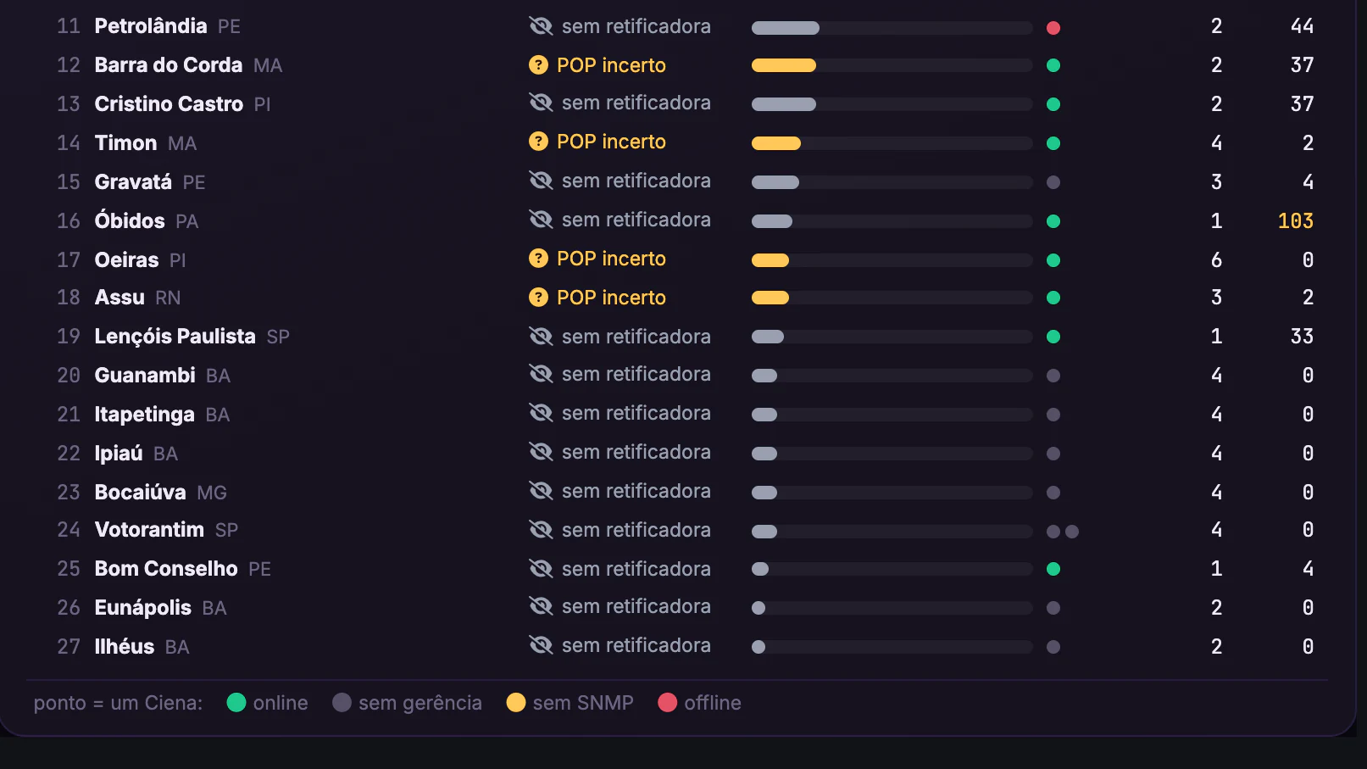Select the Eunápolis row name
The width and height of the screenshot is (1367, 769).
click(x=143, y=608)
